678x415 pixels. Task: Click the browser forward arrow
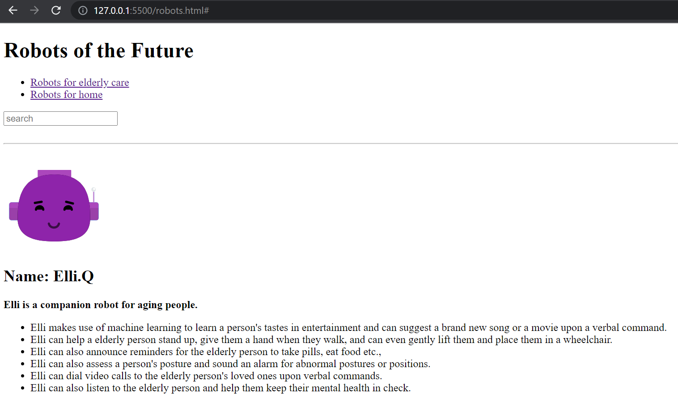pyautogui.click(x=34, y=10)
